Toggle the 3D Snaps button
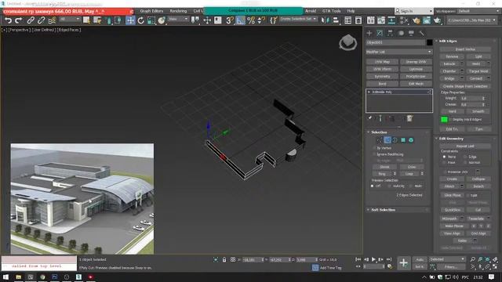 [x=230, y=21]
